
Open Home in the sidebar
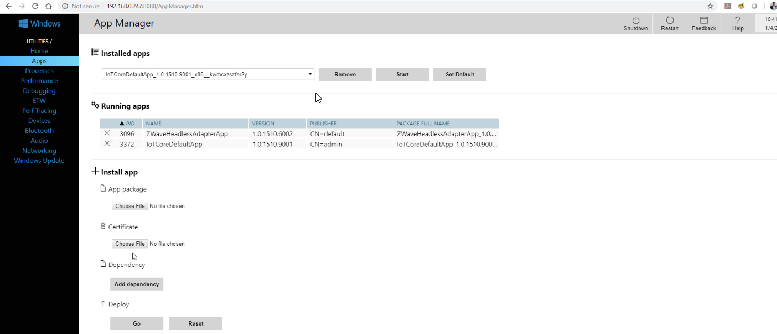(x=39, y=51)
